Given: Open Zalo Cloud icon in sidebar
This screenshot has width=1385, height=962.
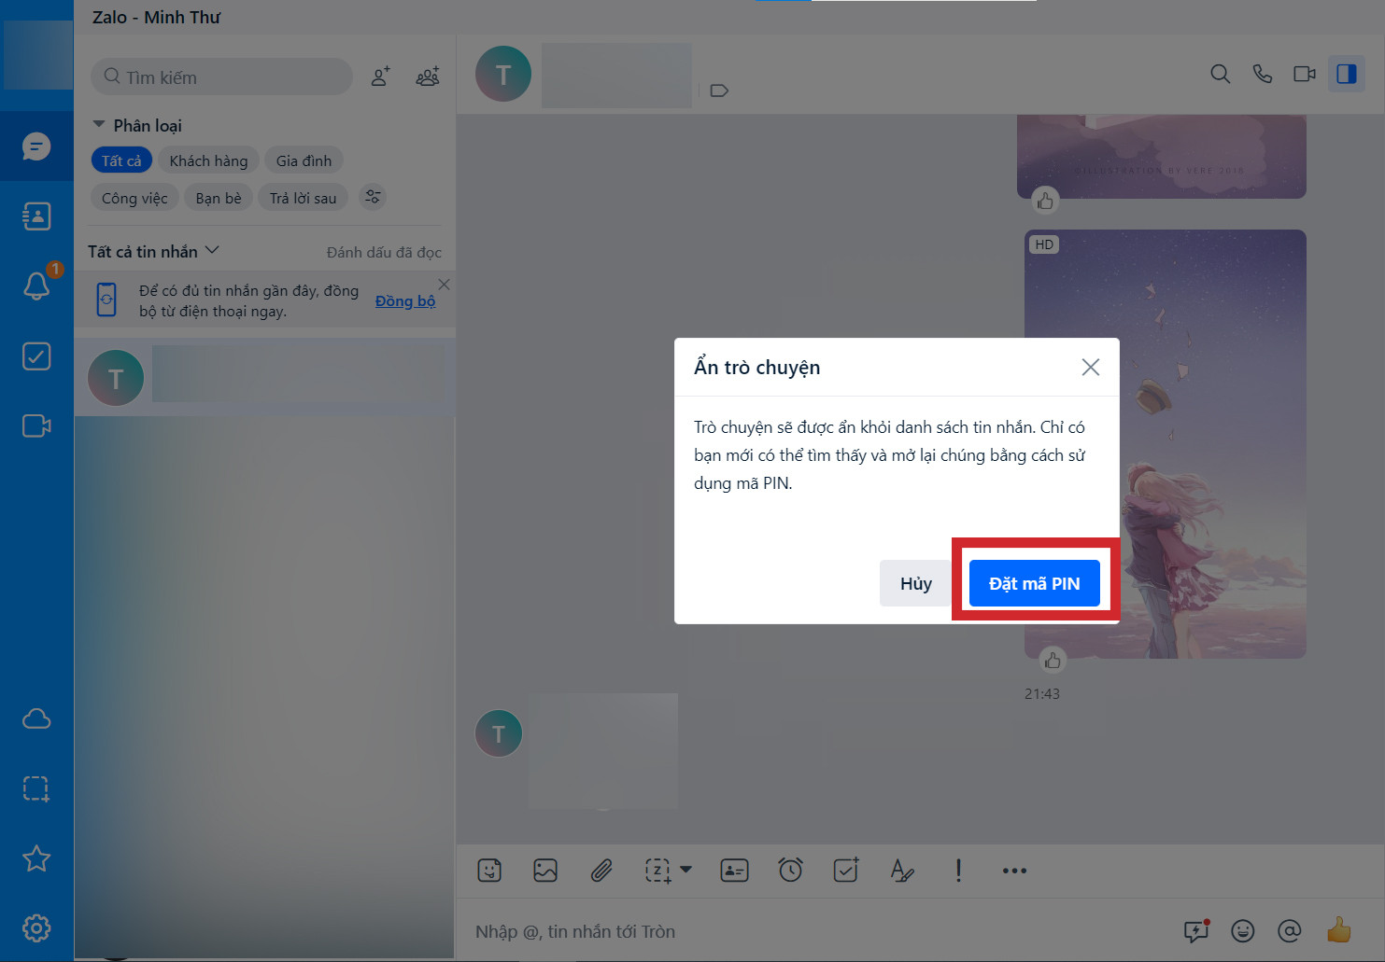Looking at the screenshot, I should tap(36, 718).
